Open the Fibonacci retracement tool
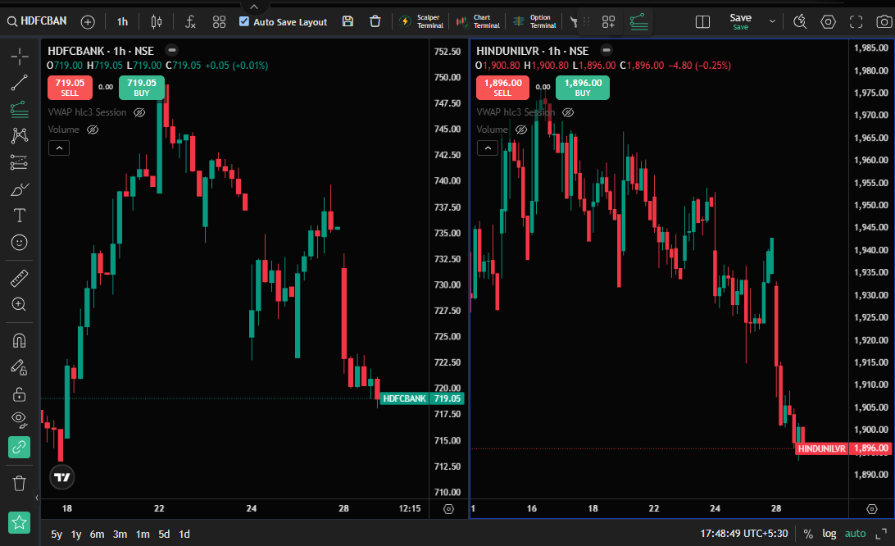Screen dimensions: 895x546 click(x=20, y=109)
